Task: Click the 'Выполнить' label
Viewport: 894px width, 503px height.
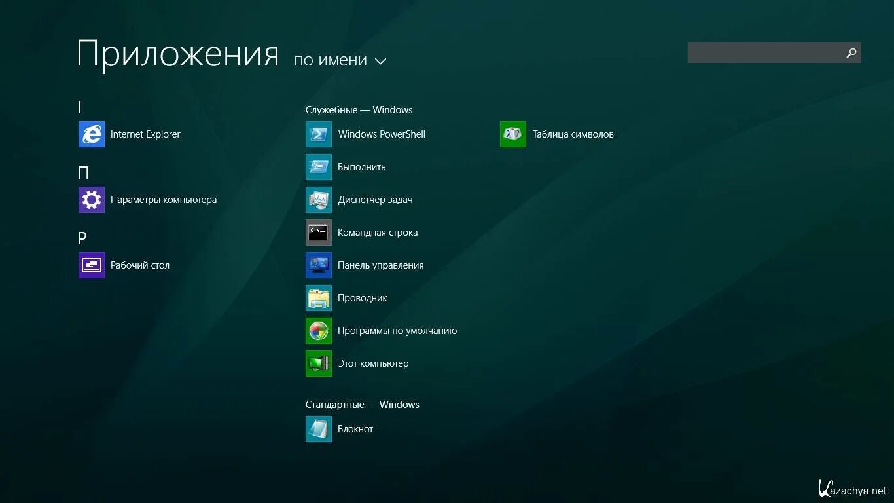Action: (x=362, y=167)
